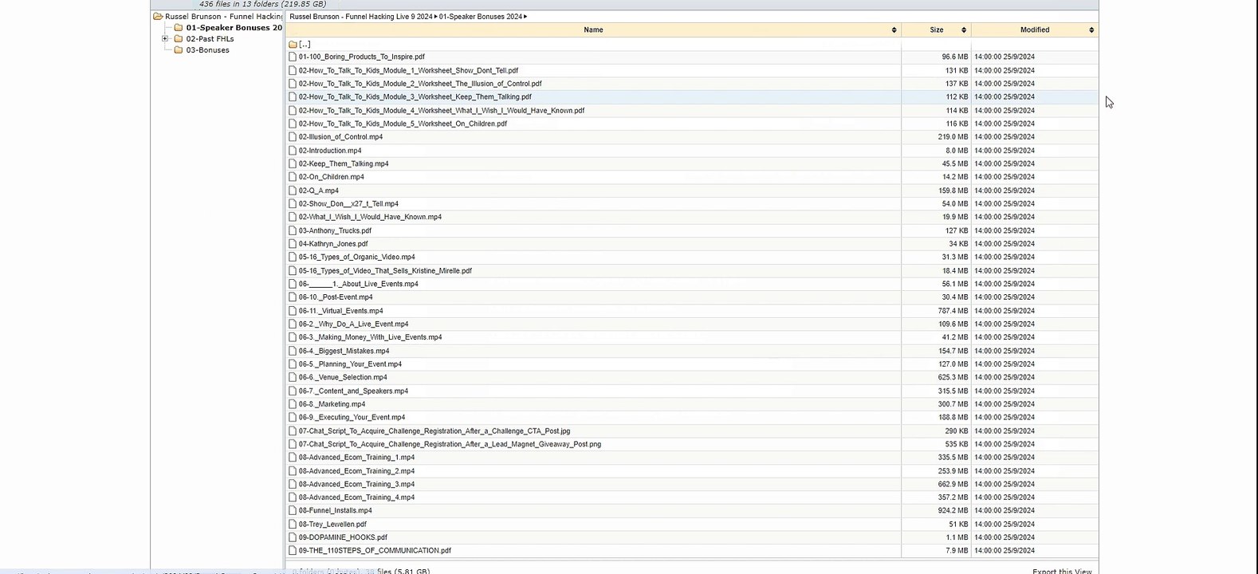The height and width of the screenshot is (574, 1258).
Task: Click the 01-Speaker Bonuses 2024 breadcrumb
Action: pyautogui.click(x=481, y=16)
